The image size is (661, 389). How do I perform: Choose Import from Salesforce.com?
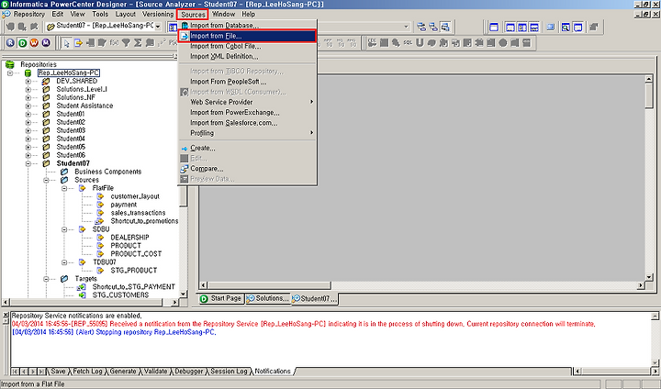248,123
